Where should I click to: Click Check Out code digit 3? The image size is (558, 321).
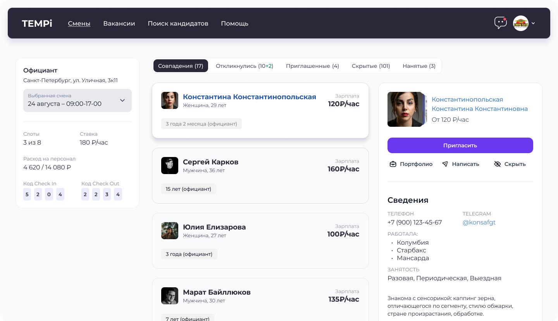tap(107, 195)
